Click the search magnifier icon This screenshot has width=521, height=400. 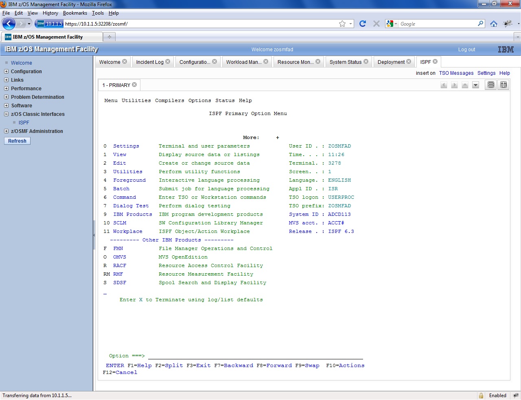click(481, 24)
